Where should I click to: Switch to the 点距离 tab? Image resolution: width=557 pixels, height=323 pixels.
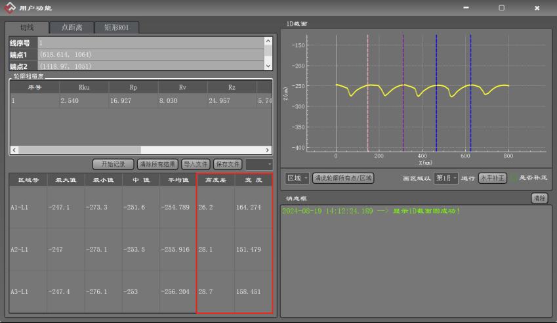[72, 28]
